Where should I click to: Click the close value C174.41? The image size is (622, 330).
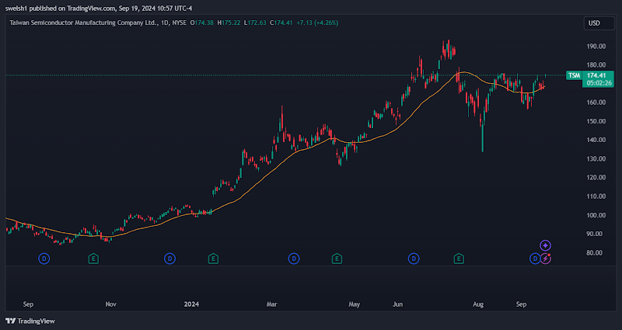(281, 23)
